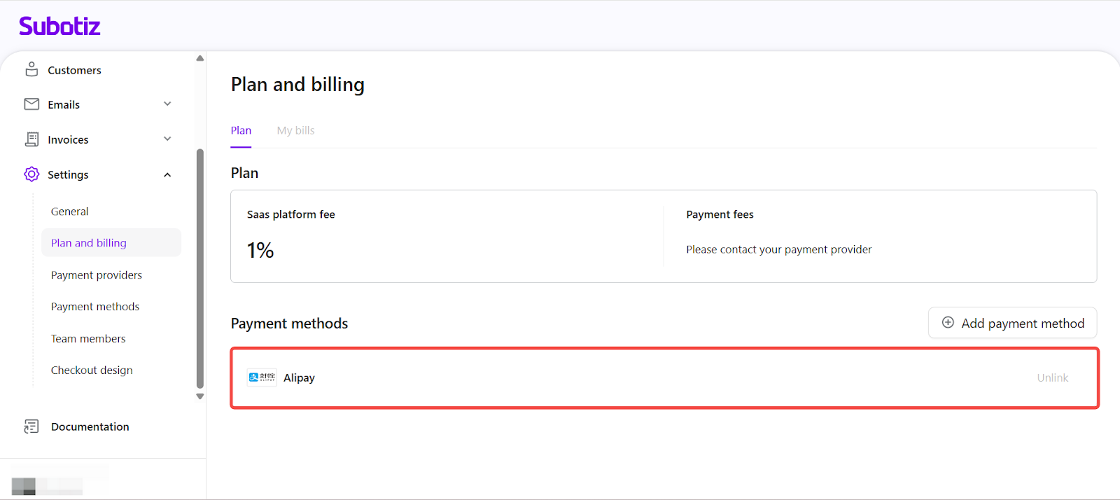Click the Documentation book icon

31,426
